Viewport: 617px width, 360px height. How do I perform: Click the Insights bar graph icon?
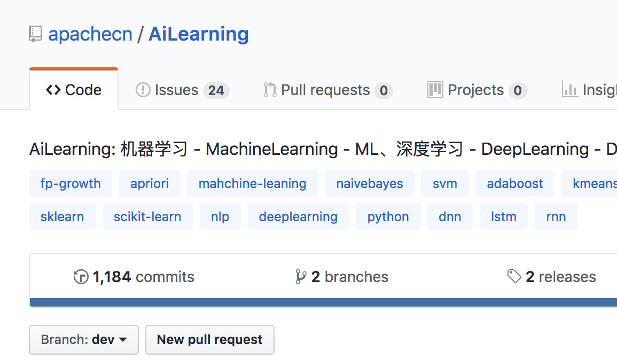pos(570,90)
